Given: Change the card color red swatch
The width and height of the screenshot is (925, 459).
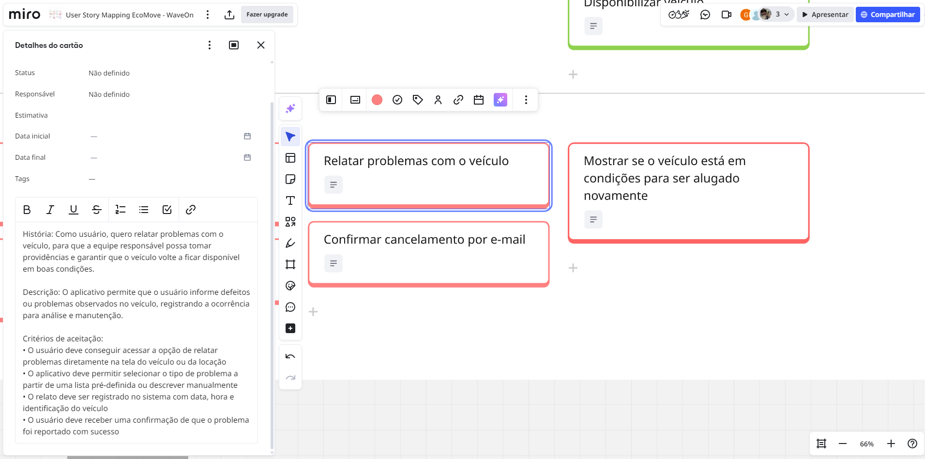Looking at the screenshot, I should tap(377, 100).
